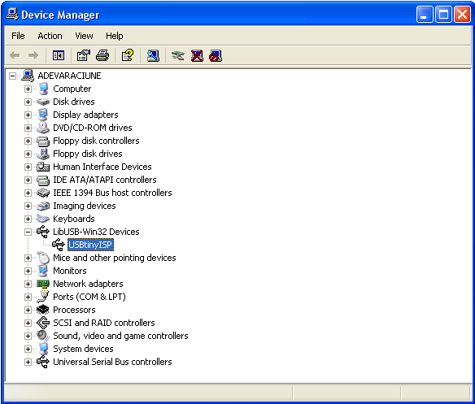Image resolution: width=475 pixels, height=404 pixels.
Task: Expand Universal Serial Bus controllers node
Action: click(x=28, y=363)
